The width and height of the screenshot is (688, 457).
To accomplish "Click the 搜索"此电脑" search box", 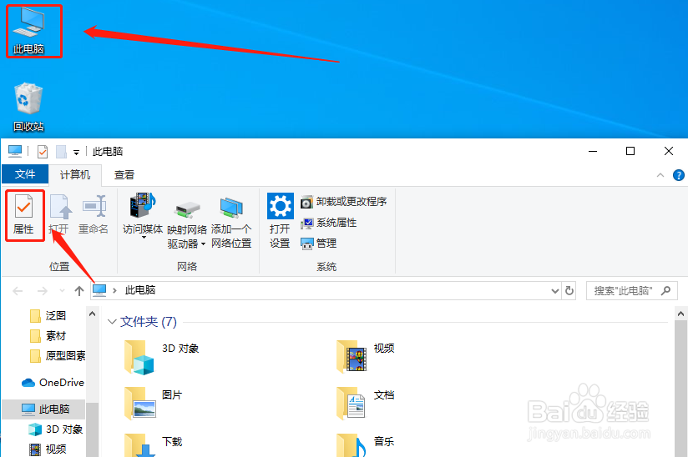I will click(x=632, y=290).
